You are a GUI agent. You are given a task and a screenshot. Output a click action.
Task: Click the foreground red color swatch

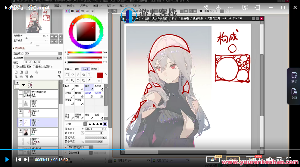tap(100, 75)
